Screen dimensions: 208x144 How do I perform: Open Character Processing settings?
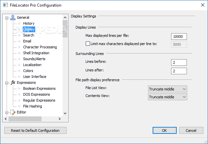tap(40, 47)
